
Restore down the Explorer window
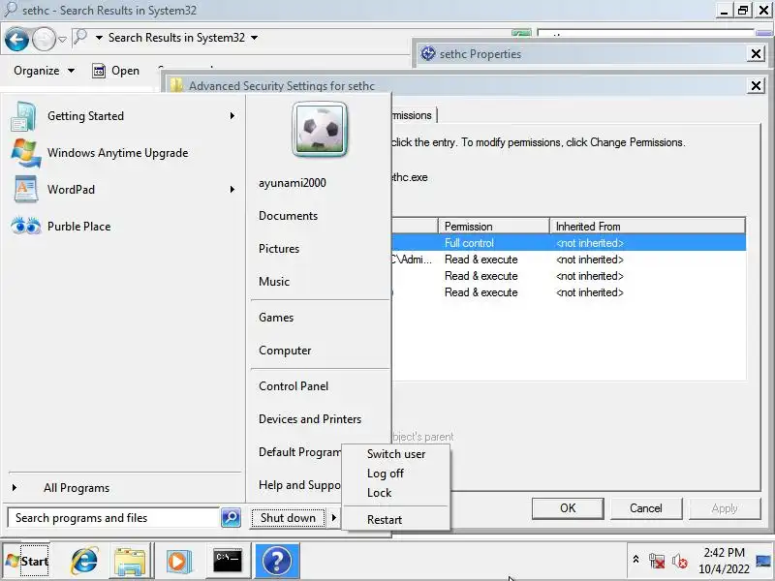click(743, 10)
